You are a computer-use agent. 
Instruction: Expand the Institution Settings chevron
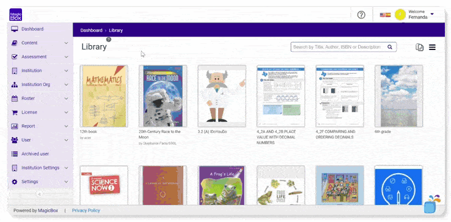pos(66,168)
